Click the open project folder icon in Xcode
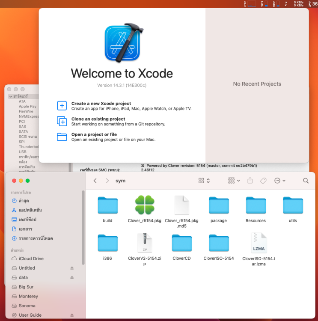Image resolution: width=318 pixels, height=321 pixels. (x=62, y=137)
